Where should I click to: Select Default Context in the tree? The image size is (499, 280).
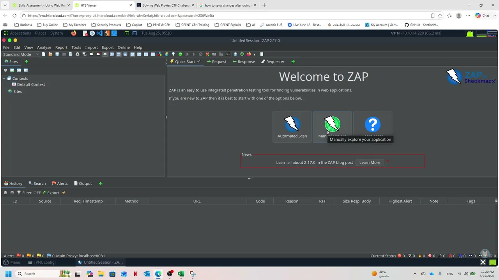pos(28,84)
